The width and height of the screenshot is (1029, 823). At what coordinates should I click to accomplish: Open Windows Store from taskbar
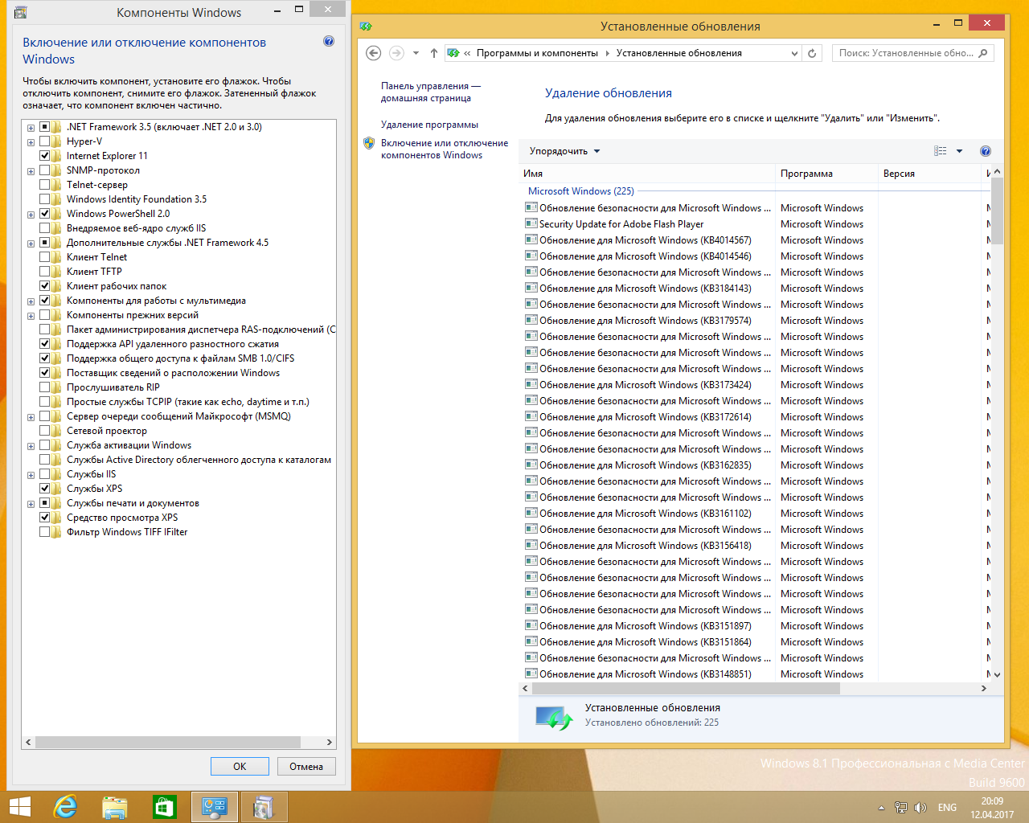pyautogui.click(x=165, y=807)
